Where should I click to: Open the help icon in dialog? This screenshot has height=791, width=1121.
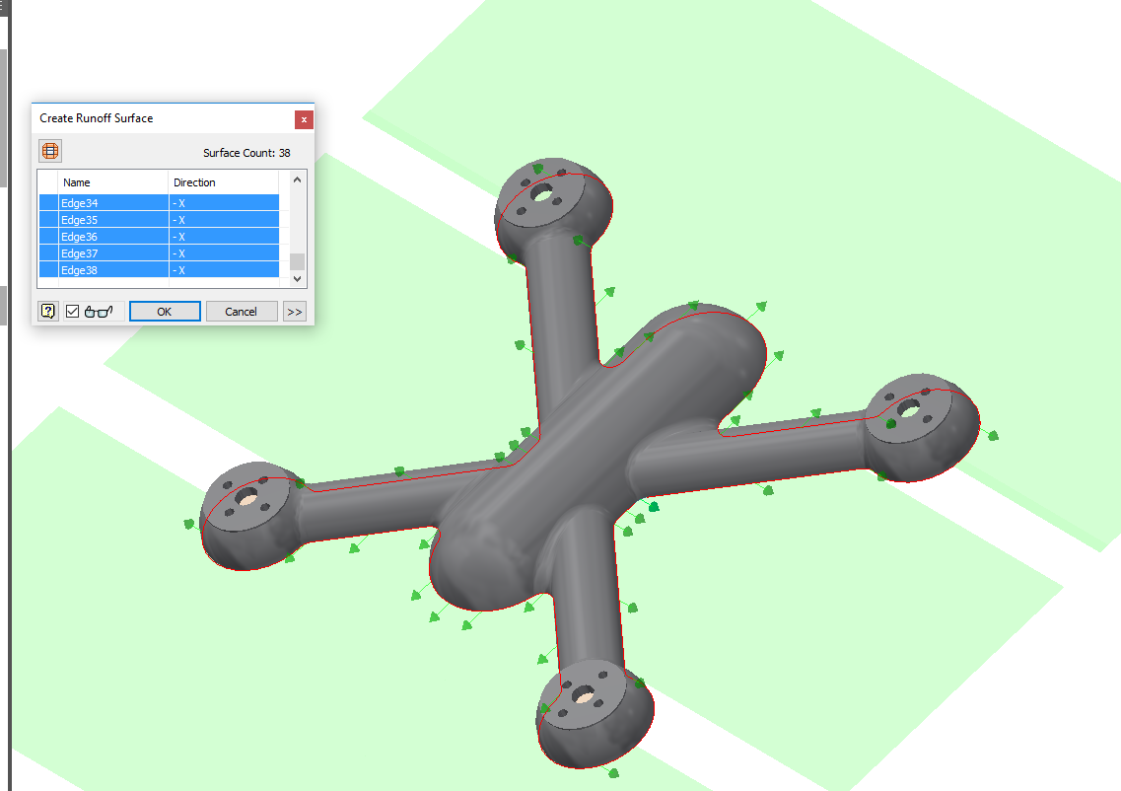tap(48, 311)
